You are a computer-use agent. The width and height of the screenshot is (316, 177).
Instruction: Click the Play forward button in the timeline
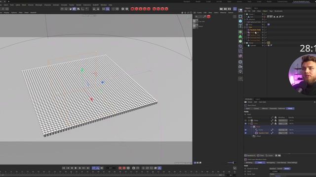pos(76,168)
